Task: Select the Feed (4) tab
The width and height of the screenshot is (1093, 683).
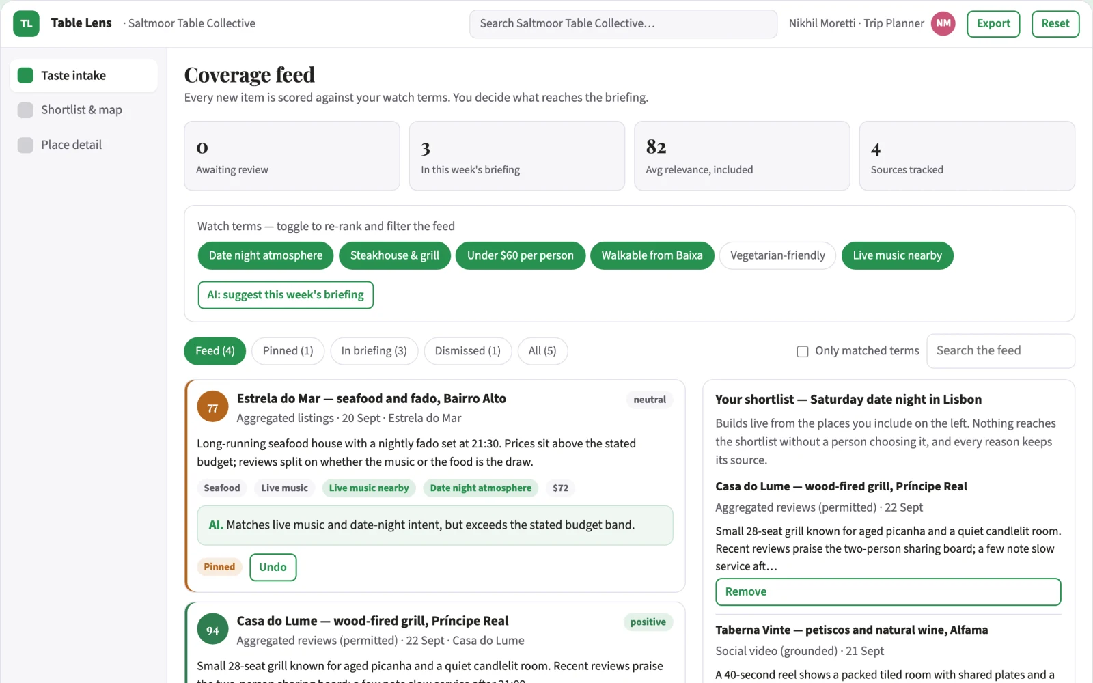Action: pyautogui.click(x=215, y=351)
